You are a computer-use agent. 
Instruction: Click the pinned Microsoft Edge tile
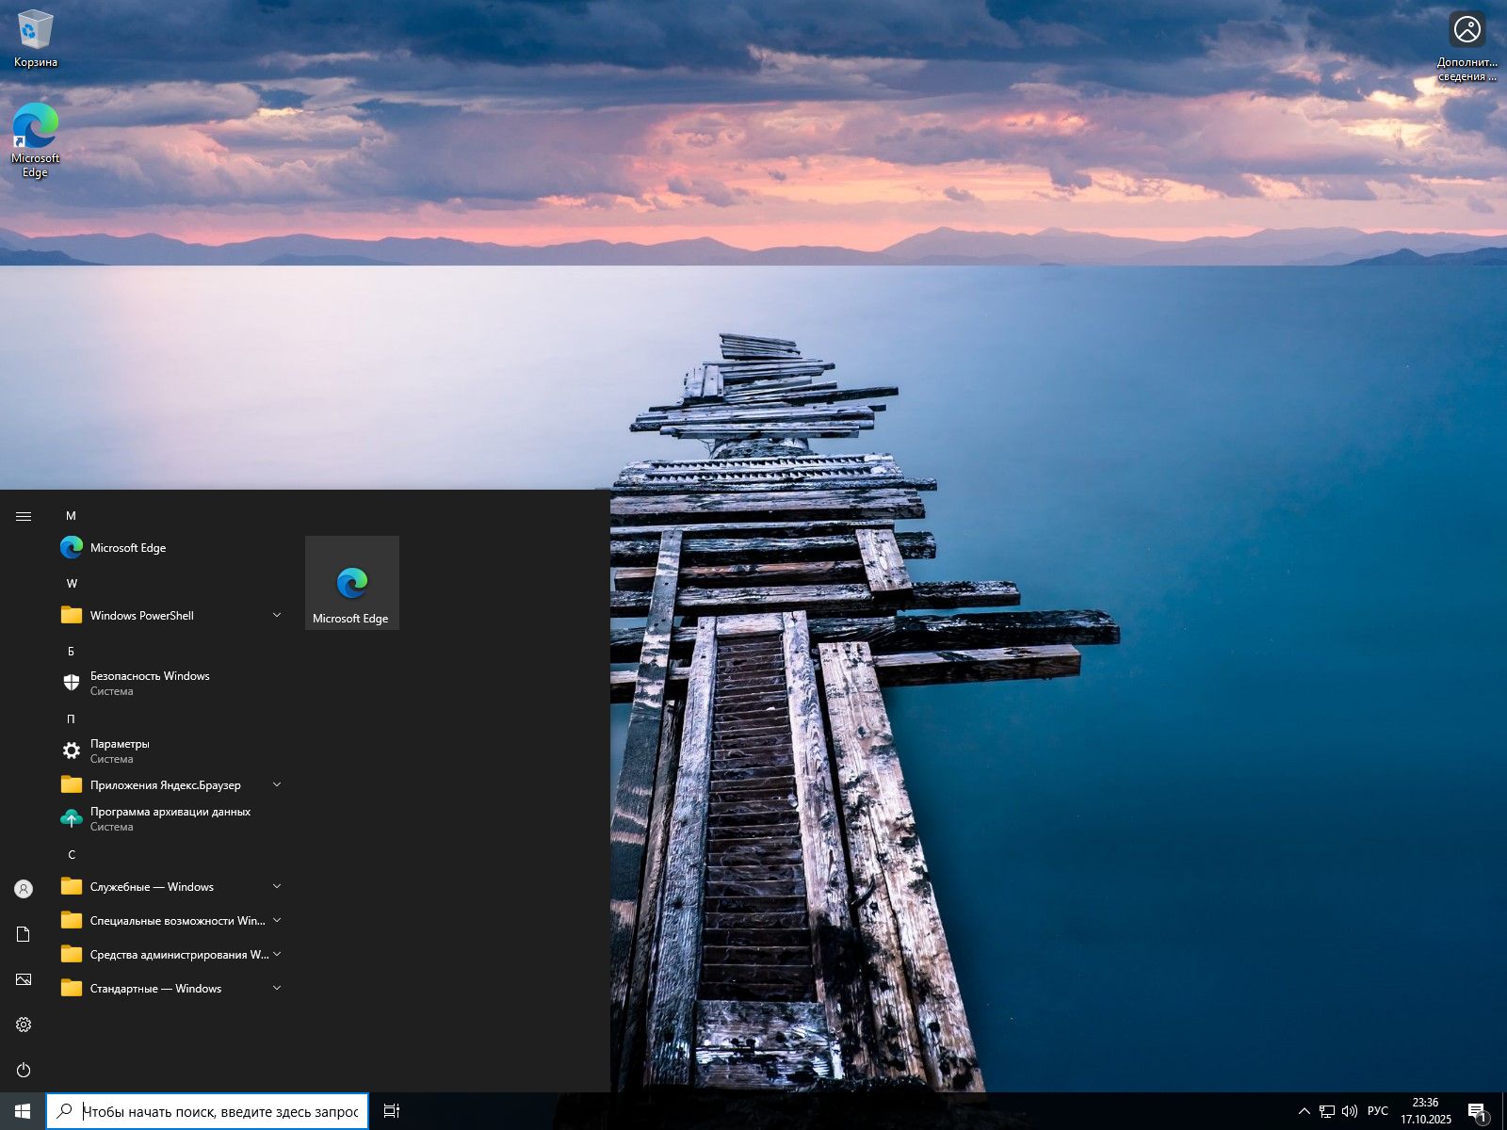coord(351,583)
